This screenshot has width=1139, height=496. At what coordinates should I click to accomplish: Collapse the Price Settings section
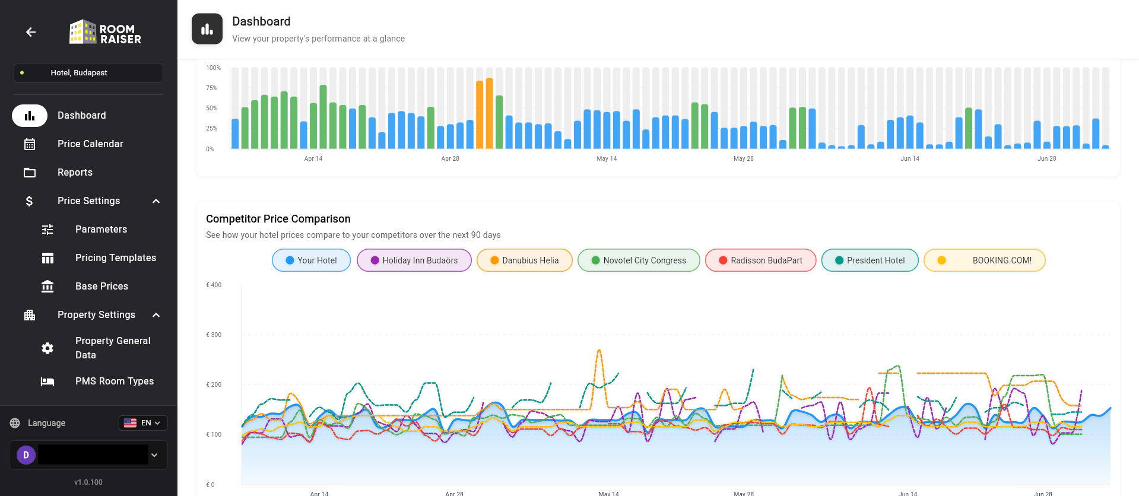point(156,201)
